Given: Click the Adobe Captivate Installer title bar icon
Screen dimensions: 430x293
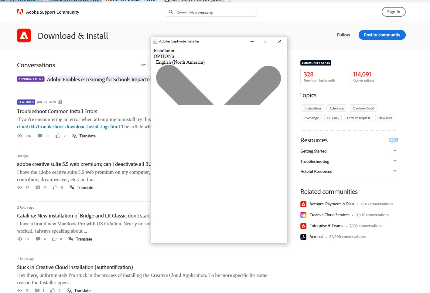Looking at the screenshot, I should (x=155, y=41).
